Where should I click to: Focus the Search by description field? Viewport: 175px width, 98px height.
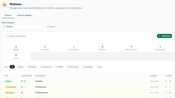click(x=80, y=36)
